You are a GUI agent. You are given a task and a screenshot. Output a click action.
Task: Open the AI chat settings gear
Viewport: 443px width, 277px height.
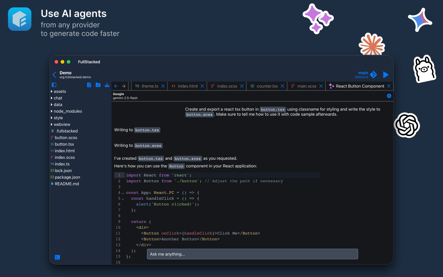[x=389, y=96]
